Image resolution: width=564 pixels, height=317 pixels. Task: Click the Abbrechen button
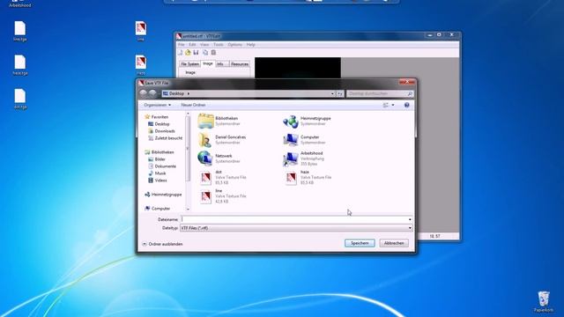tap(394, 243)
